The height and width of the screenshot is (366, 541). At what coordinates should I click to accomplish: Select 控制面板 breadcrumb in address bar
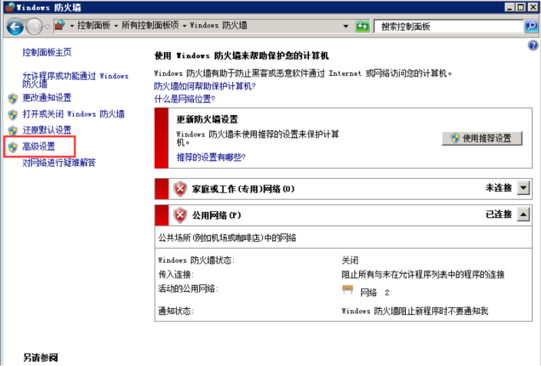point(94,25)
